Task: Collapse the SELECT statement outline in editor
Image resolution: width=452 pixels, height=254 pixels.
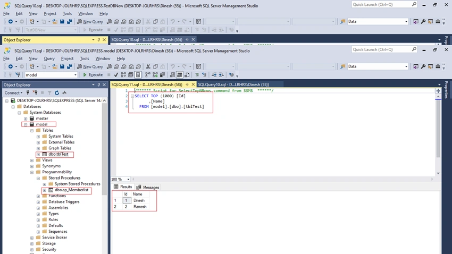Action: point(132,96)
